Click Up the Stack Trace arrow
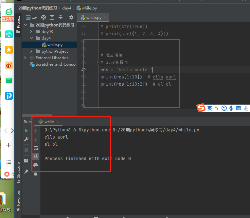 [36, 131]
